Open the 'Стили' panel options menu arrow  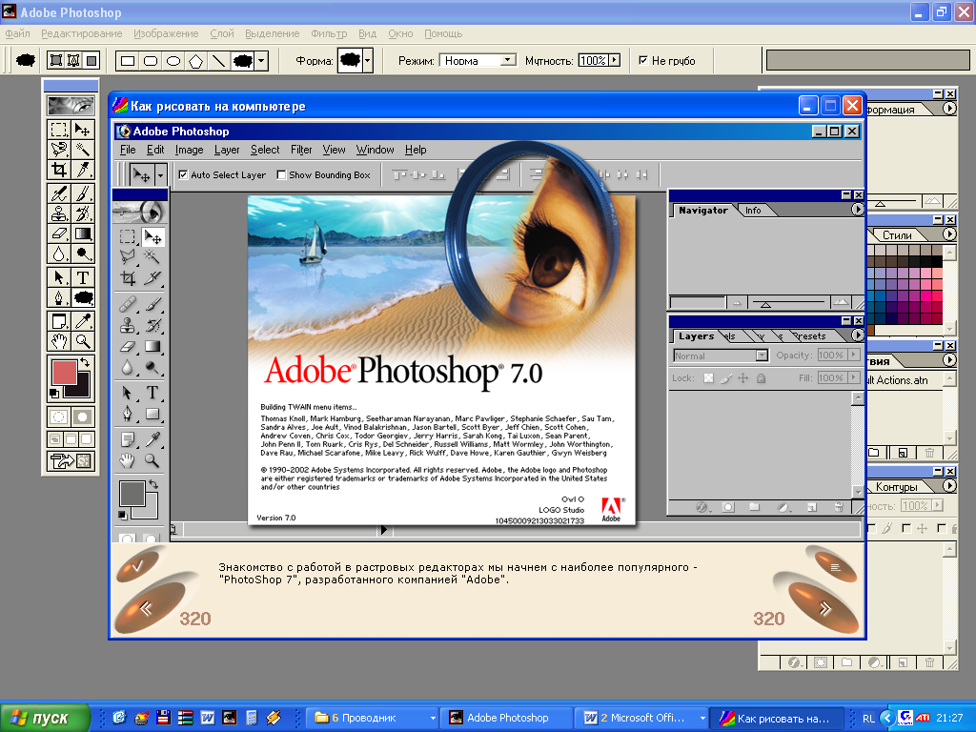pyautogui.click(x=948, y=234)
